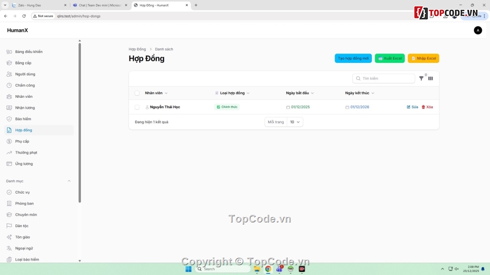Click the Nhập Excel button

tap(423, 58)
